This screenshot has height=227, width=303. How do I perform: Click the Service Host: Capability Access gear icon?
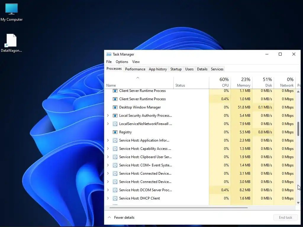[115, 149]
